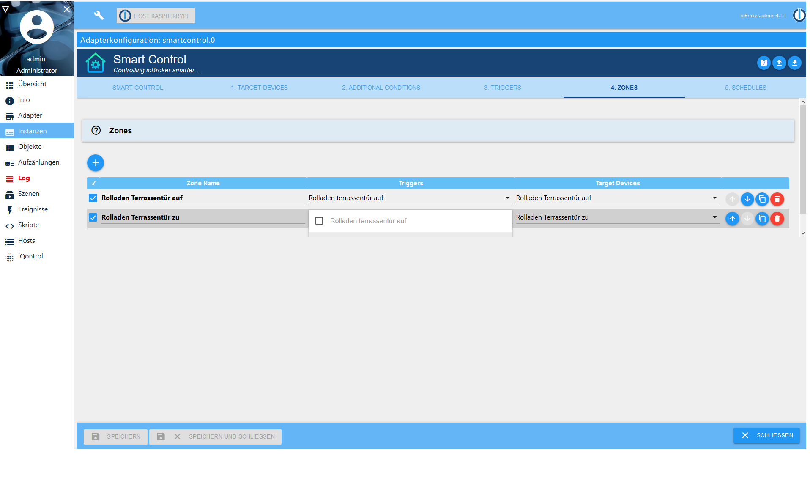The width and height of the screenshot is (810, 494).
Task: Open iQontrol in the sidebar
Action: 37,256
